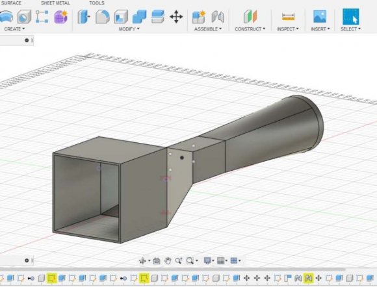Open the Joint tool in Assemble

coord(218,17)
